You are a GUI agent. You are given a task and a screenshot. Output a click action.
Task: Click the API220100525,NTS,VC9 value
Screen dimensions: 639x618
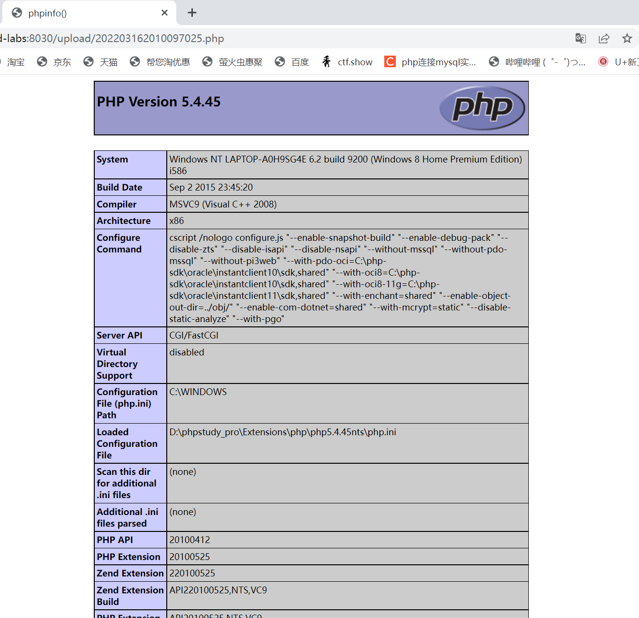point(218,590)
